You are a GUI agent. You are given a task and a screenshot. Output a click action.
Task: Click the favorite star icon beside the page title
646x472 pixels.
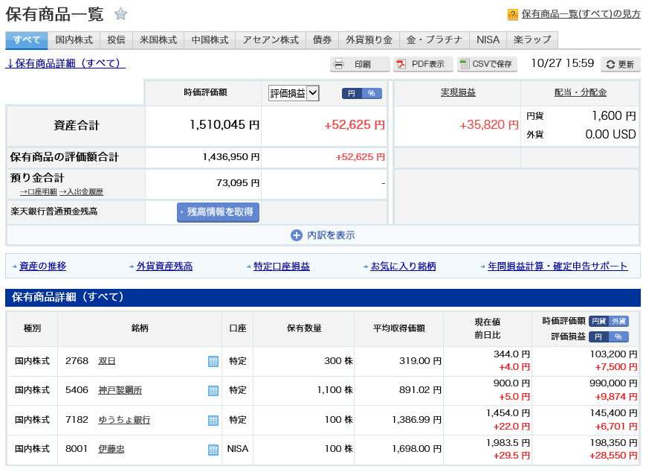pos(120,14)
